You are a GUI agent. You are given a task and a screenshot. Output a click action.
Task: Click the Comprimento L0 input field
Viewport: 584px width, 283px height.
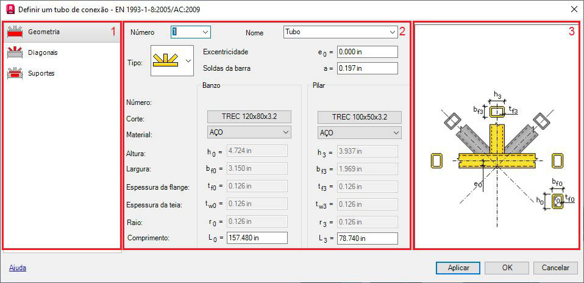(x=257, y=238)
